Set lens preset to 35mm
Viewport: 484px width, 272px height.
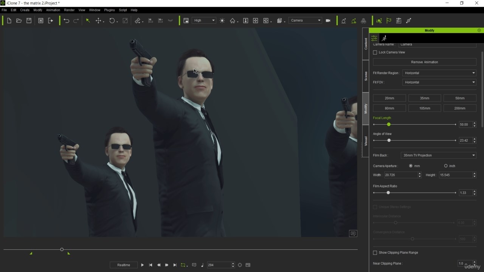[x=425, y=98]
